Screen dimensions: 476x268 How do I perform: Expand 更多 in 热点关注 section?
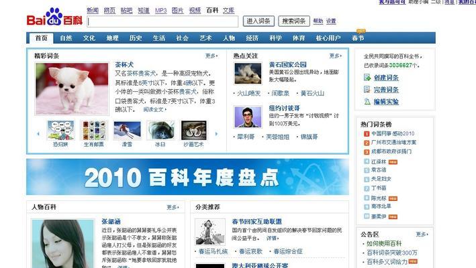pos(336,56)
